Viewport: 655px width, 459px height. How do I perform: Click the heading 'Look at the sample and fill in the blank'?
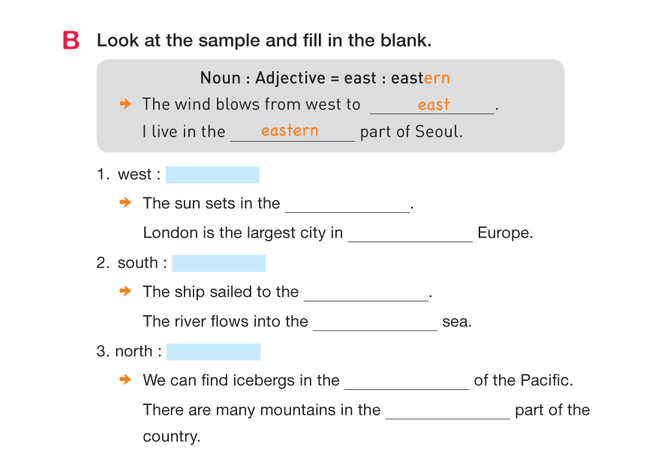click(264, 40)
